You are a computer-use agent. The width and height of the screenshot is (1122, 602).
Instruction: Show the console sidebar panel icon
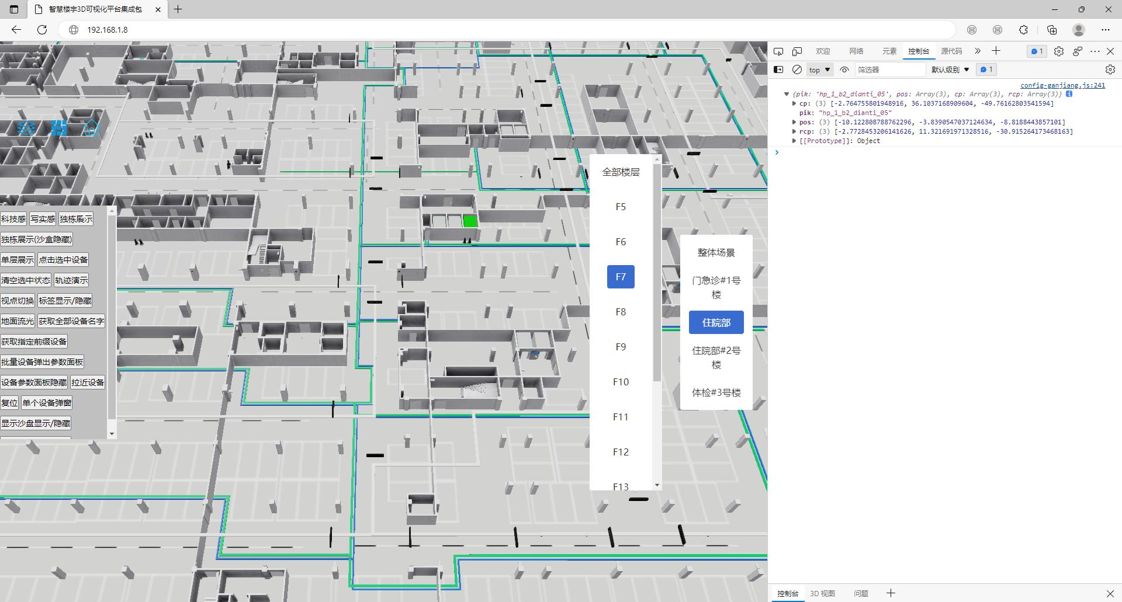click(x=778, y=69)
